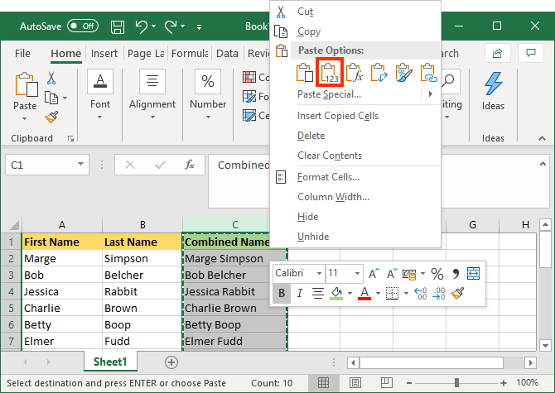This screenshot has height=393, width=555.
Task: Select the Paste Transpose option icon
Action: click(379, 73)
